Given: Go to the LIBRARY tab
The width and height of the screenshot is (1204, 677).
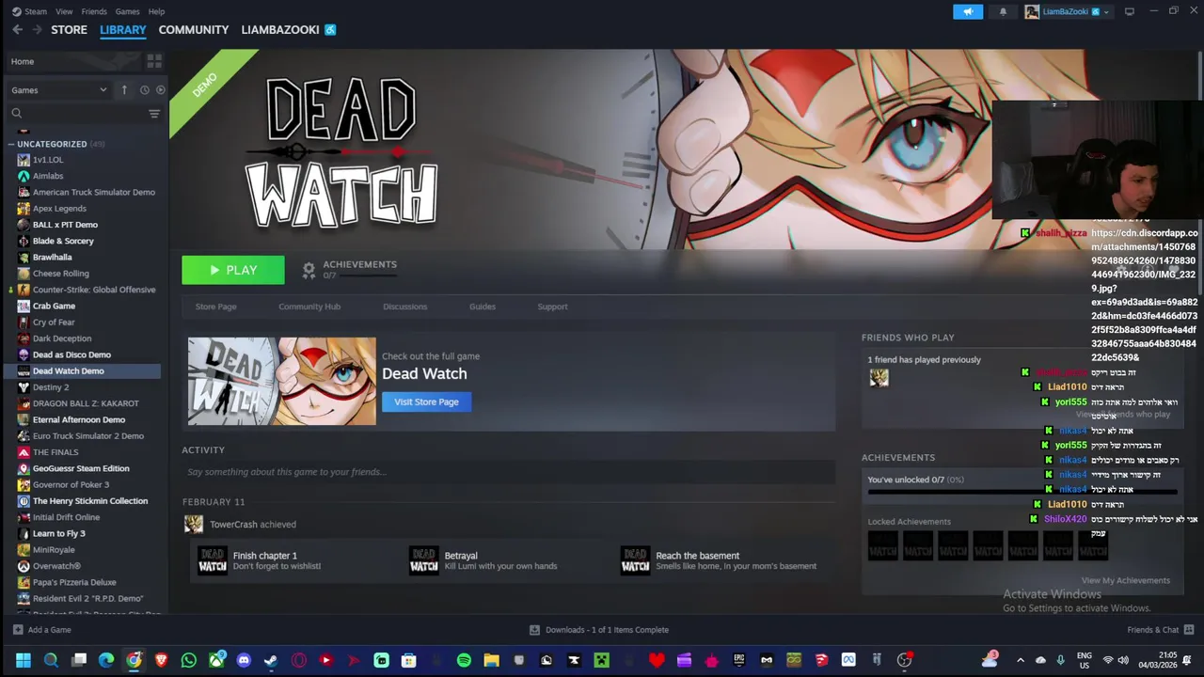Looking at the screenshot, I should pyautogui.click(x=123, y=30).
